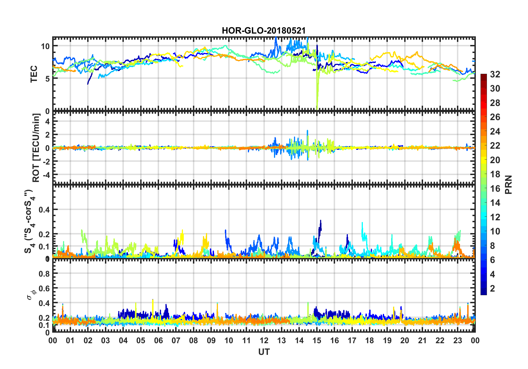Click the S4 axis label
528x369 pixels.
[x=29, y=221]
